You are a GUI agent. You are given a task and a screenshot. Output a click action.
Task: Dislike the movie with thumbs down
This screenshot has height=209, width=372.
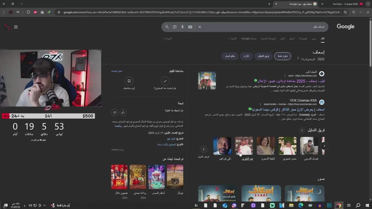pos(115,112)
